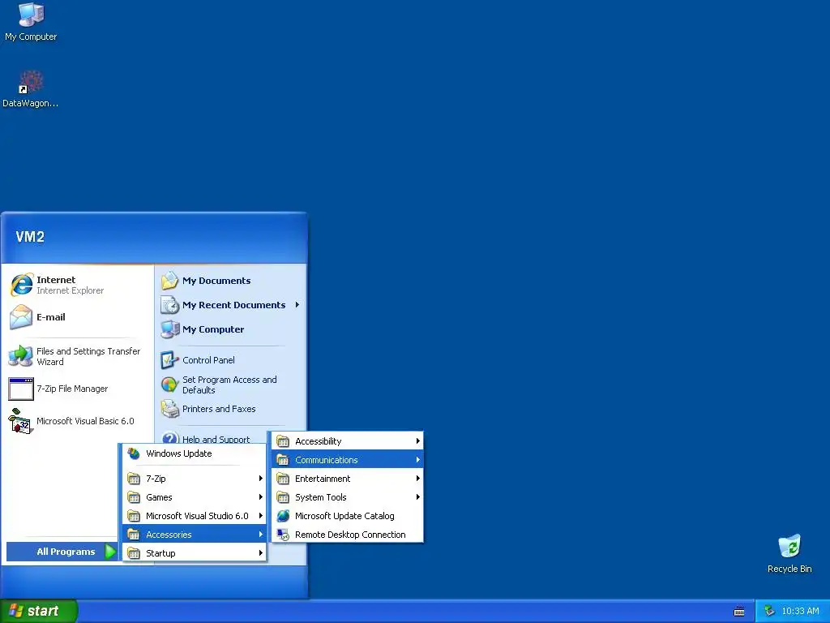Viewport: 830px width, 623px height.
Task: Expand the System Tools submenu arrow
Action: [417, 497]
